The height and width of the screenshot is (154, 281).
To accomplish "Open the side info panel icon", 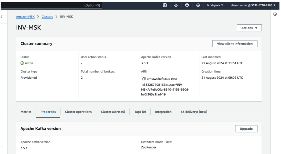I will 275,14.
